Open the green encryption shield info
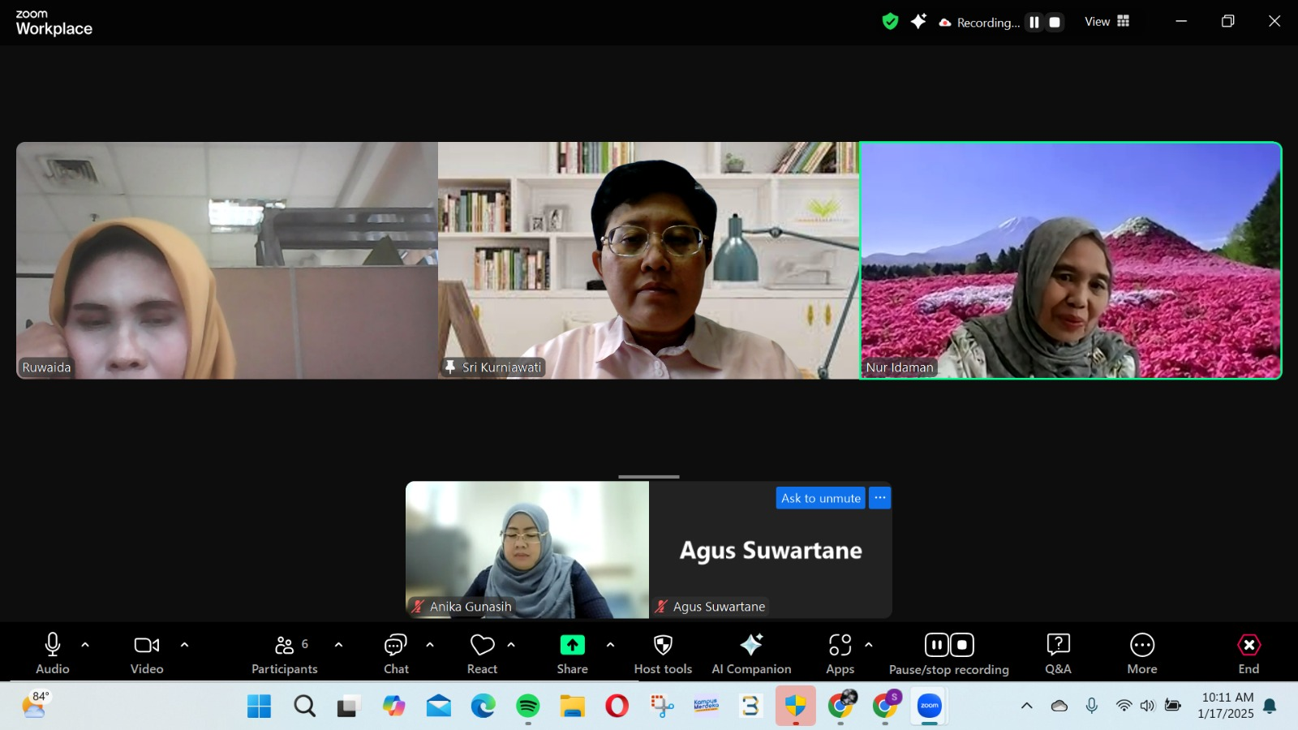This screenshot has width=1298, height=730. point(890,22)
